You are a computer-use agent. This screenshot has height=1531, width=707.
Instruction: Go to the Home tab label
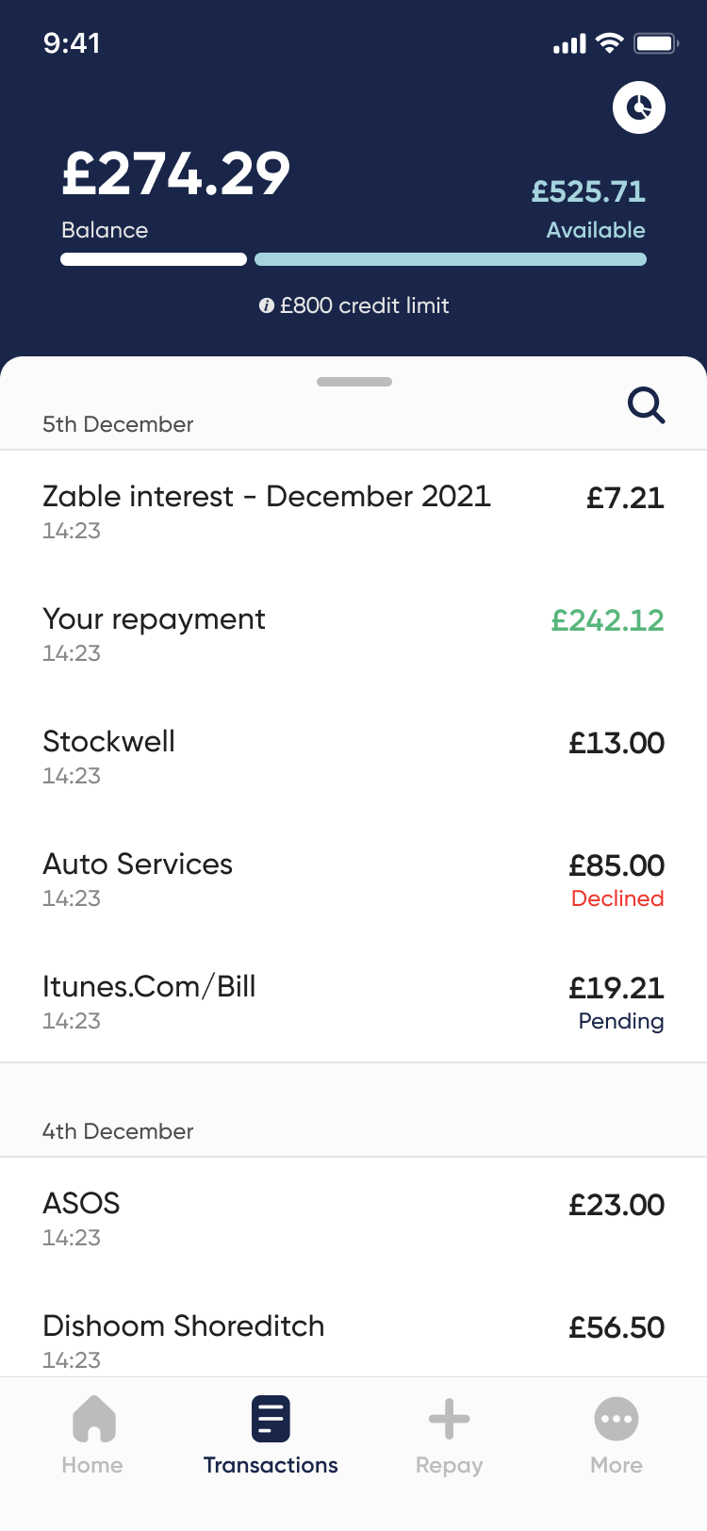pyautogui.click(x=92, y=1465)
